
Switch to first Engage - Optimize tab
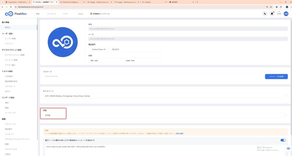tap(99, 2)
